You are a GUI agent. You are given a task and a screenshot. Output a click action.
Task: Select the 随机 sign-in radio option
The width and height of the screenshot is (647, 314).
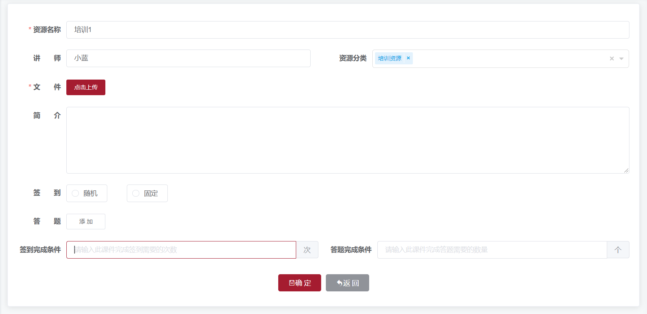(87, 193)
